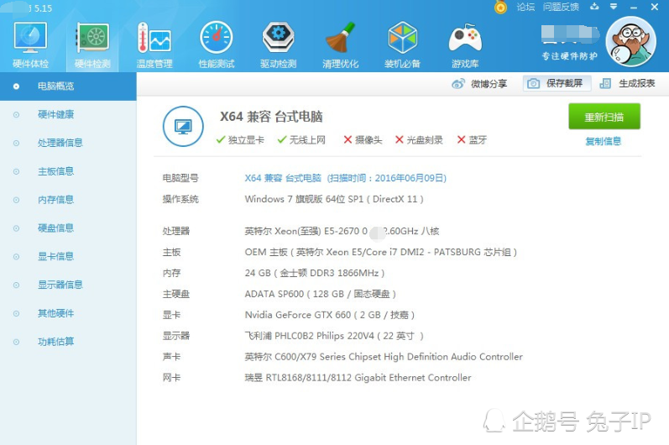
Task: Click the 鲁大师 mascot avatar
Action: tap(631, 41)
